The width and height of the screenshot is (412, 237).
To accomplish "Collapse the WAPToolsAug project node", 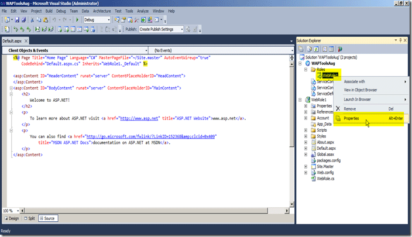I will click(x=300, y=63).
